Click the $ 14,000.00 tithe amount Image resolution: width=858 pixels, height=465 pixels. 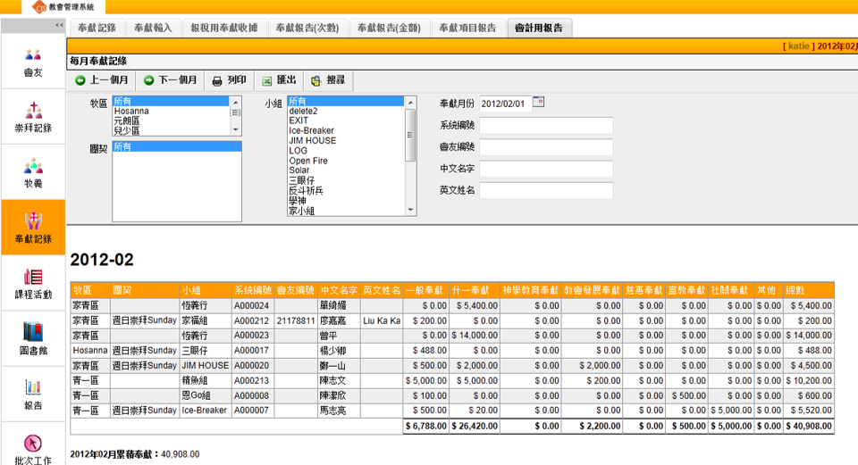[475, 336]
